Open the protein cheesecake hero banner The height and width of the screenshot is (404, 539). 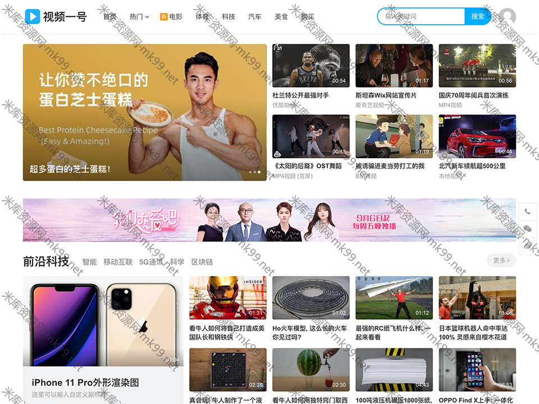click(145, 112)
